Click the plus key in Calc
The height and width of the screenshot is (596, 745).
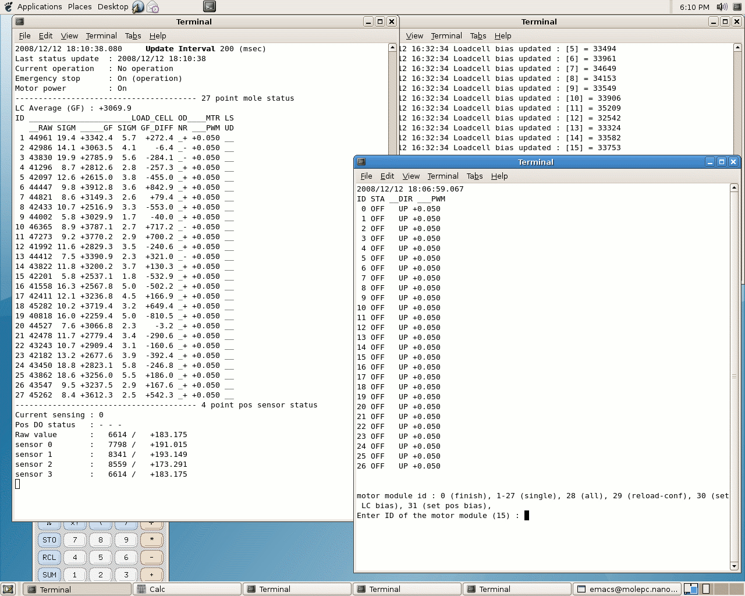[152, 574]
